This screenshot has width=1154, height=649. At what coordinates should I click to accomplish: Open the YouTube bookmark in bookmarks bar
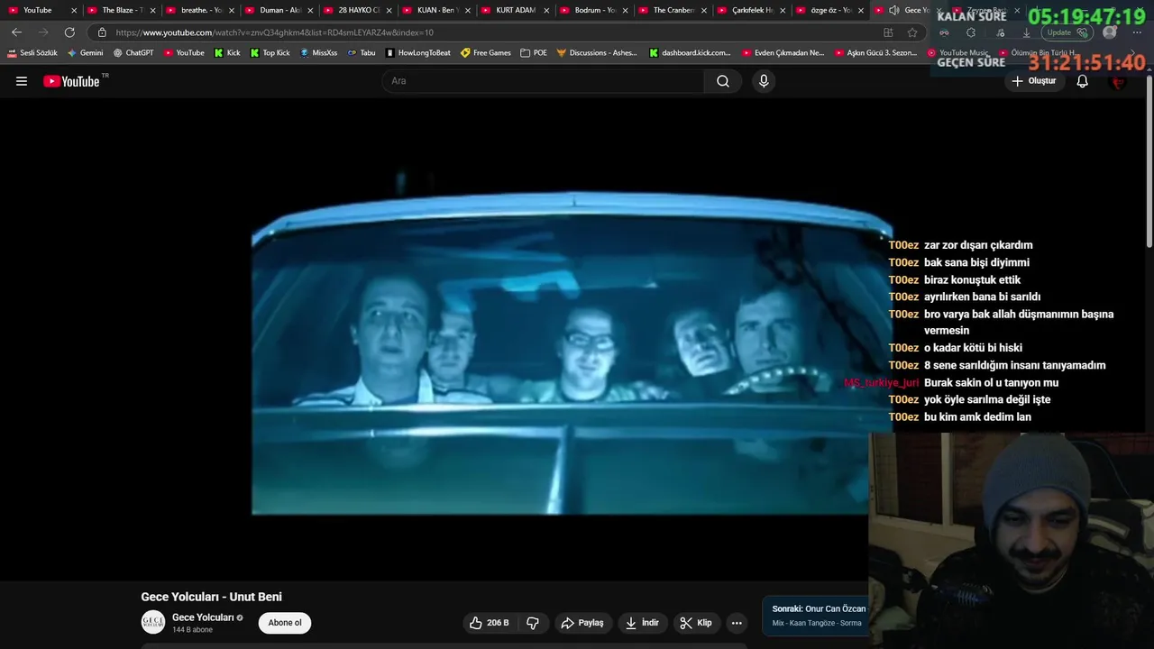[184, 53]
